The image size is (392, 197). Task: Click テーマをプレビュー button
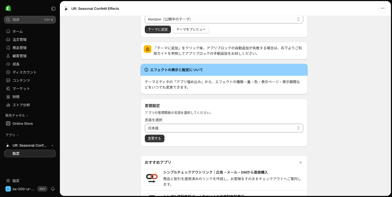pyautogui.click(x=191, y=29)
